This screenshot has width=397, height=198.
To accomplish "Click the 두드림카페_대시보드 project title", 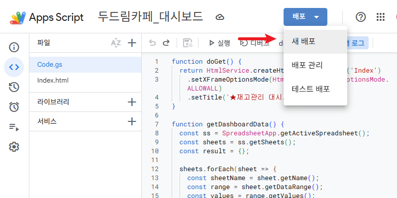I will tap(150, 17).
